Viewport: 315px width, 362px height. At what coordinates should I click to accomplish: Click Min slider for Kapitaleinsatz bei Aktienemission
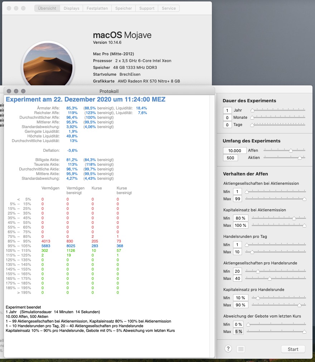(x=278, y=218)
